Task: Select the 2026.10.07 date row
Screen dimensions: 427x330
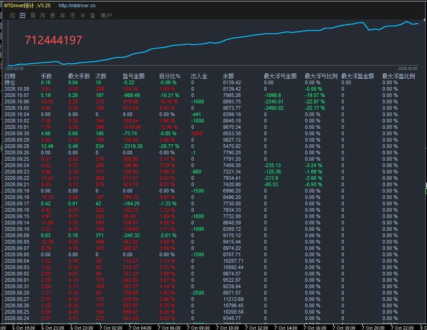Action: [17, 95]
